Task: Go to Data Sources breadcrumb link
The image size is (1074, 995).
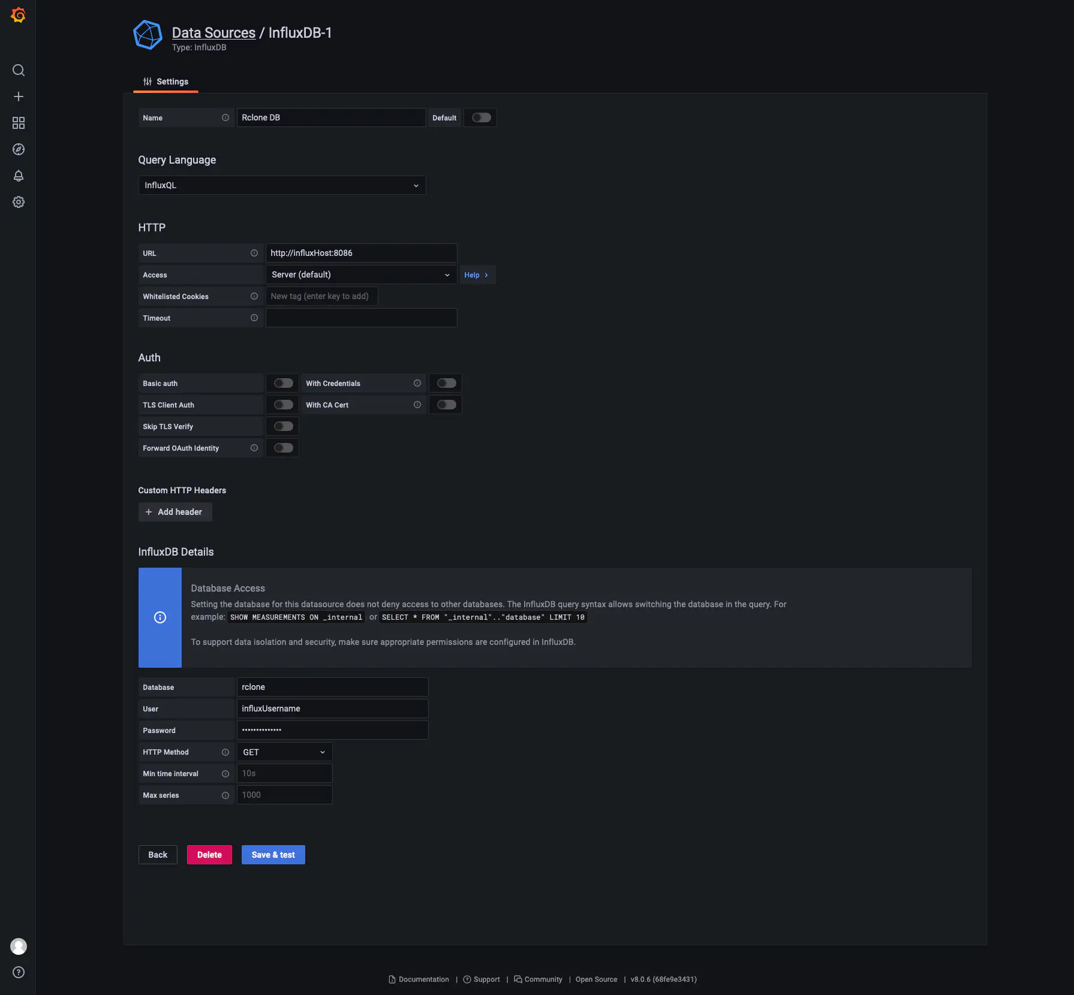Action: [x=213, y=32]
